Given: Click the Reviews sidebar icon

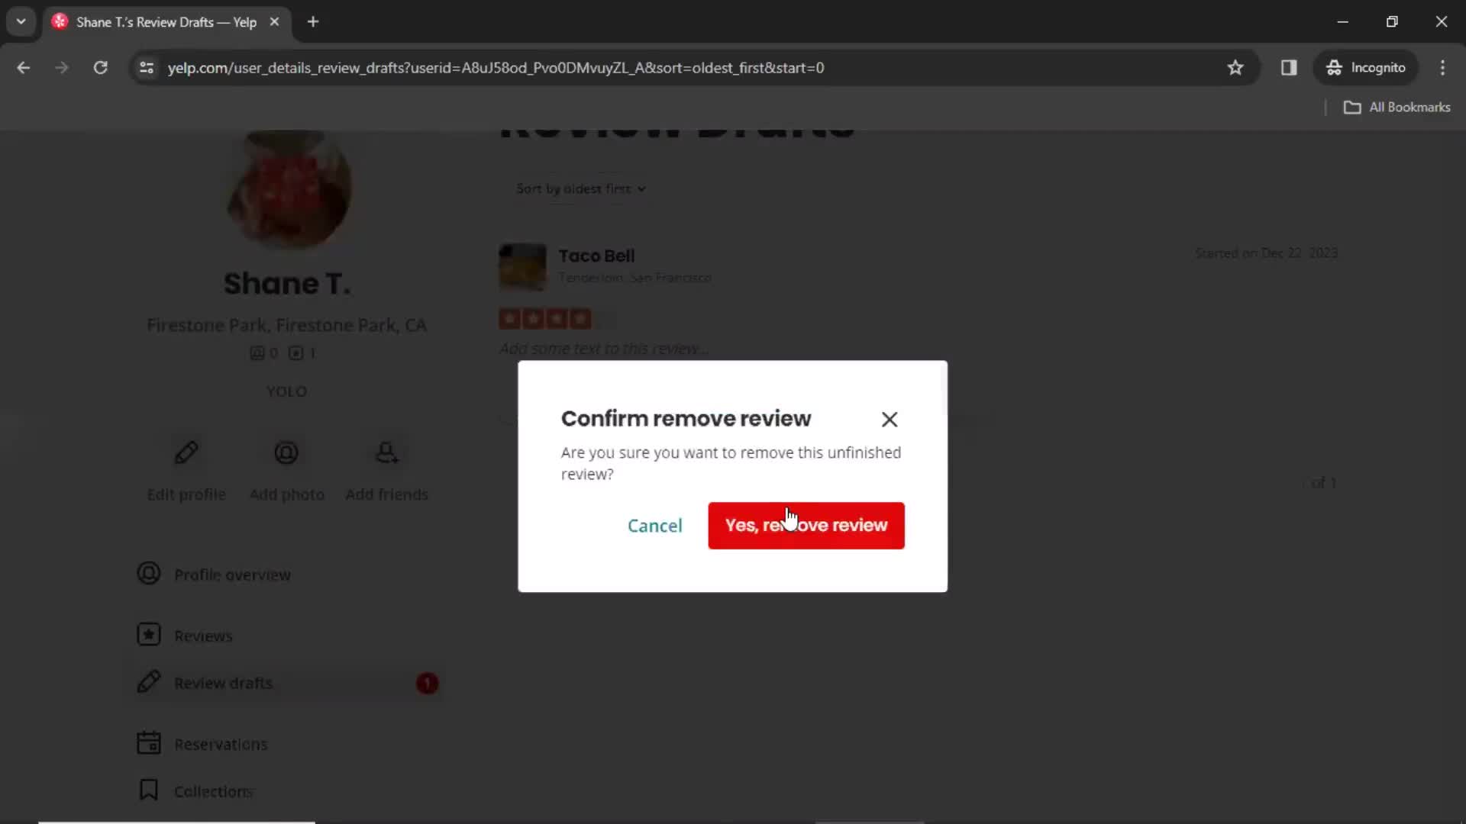Looking at the screenshot, I should (148, 634).
